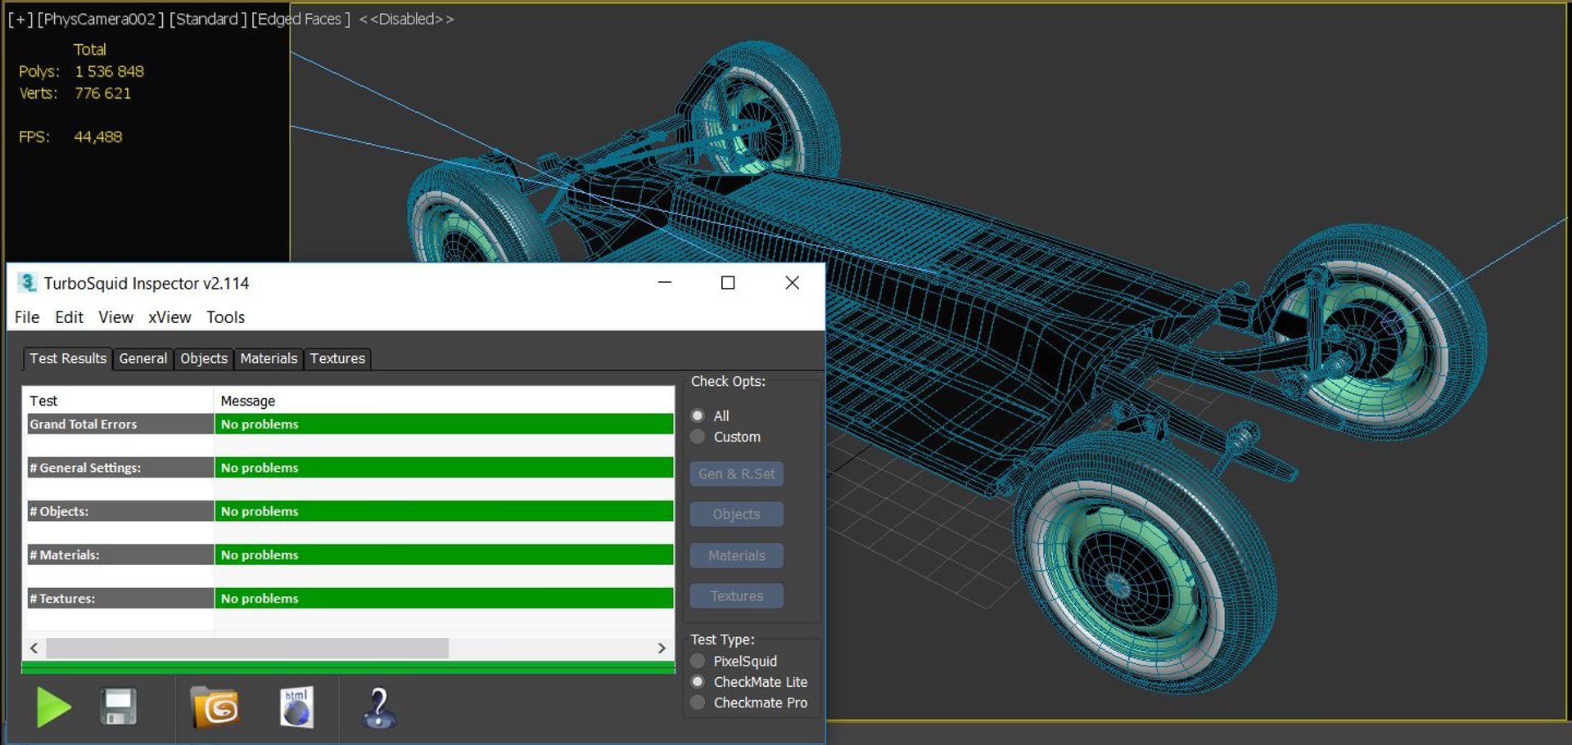Click the floppy disk save icon
This screenshot has height=745, width=1572.
pos(119,707)
